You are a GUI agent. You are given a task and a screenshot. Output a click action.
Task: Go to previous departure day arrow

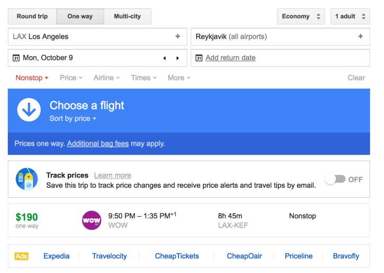(165, 58)
